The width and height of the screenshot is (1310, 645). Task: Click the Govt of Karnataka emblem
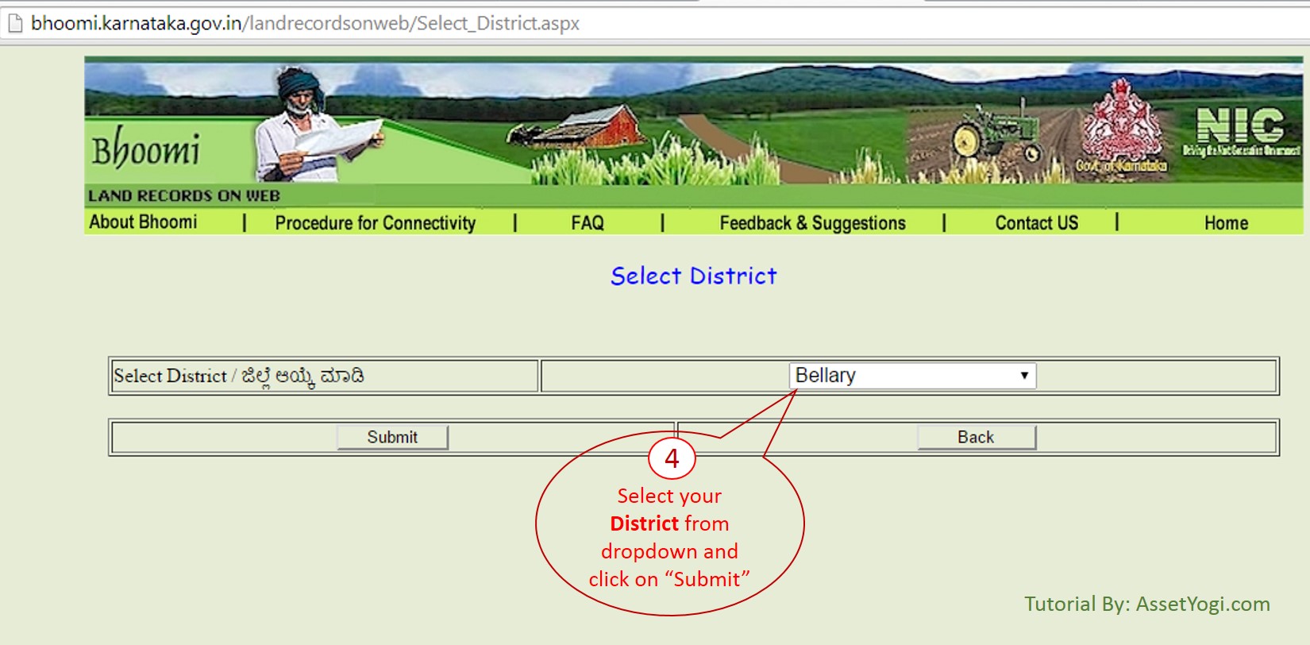[1121, 126]
